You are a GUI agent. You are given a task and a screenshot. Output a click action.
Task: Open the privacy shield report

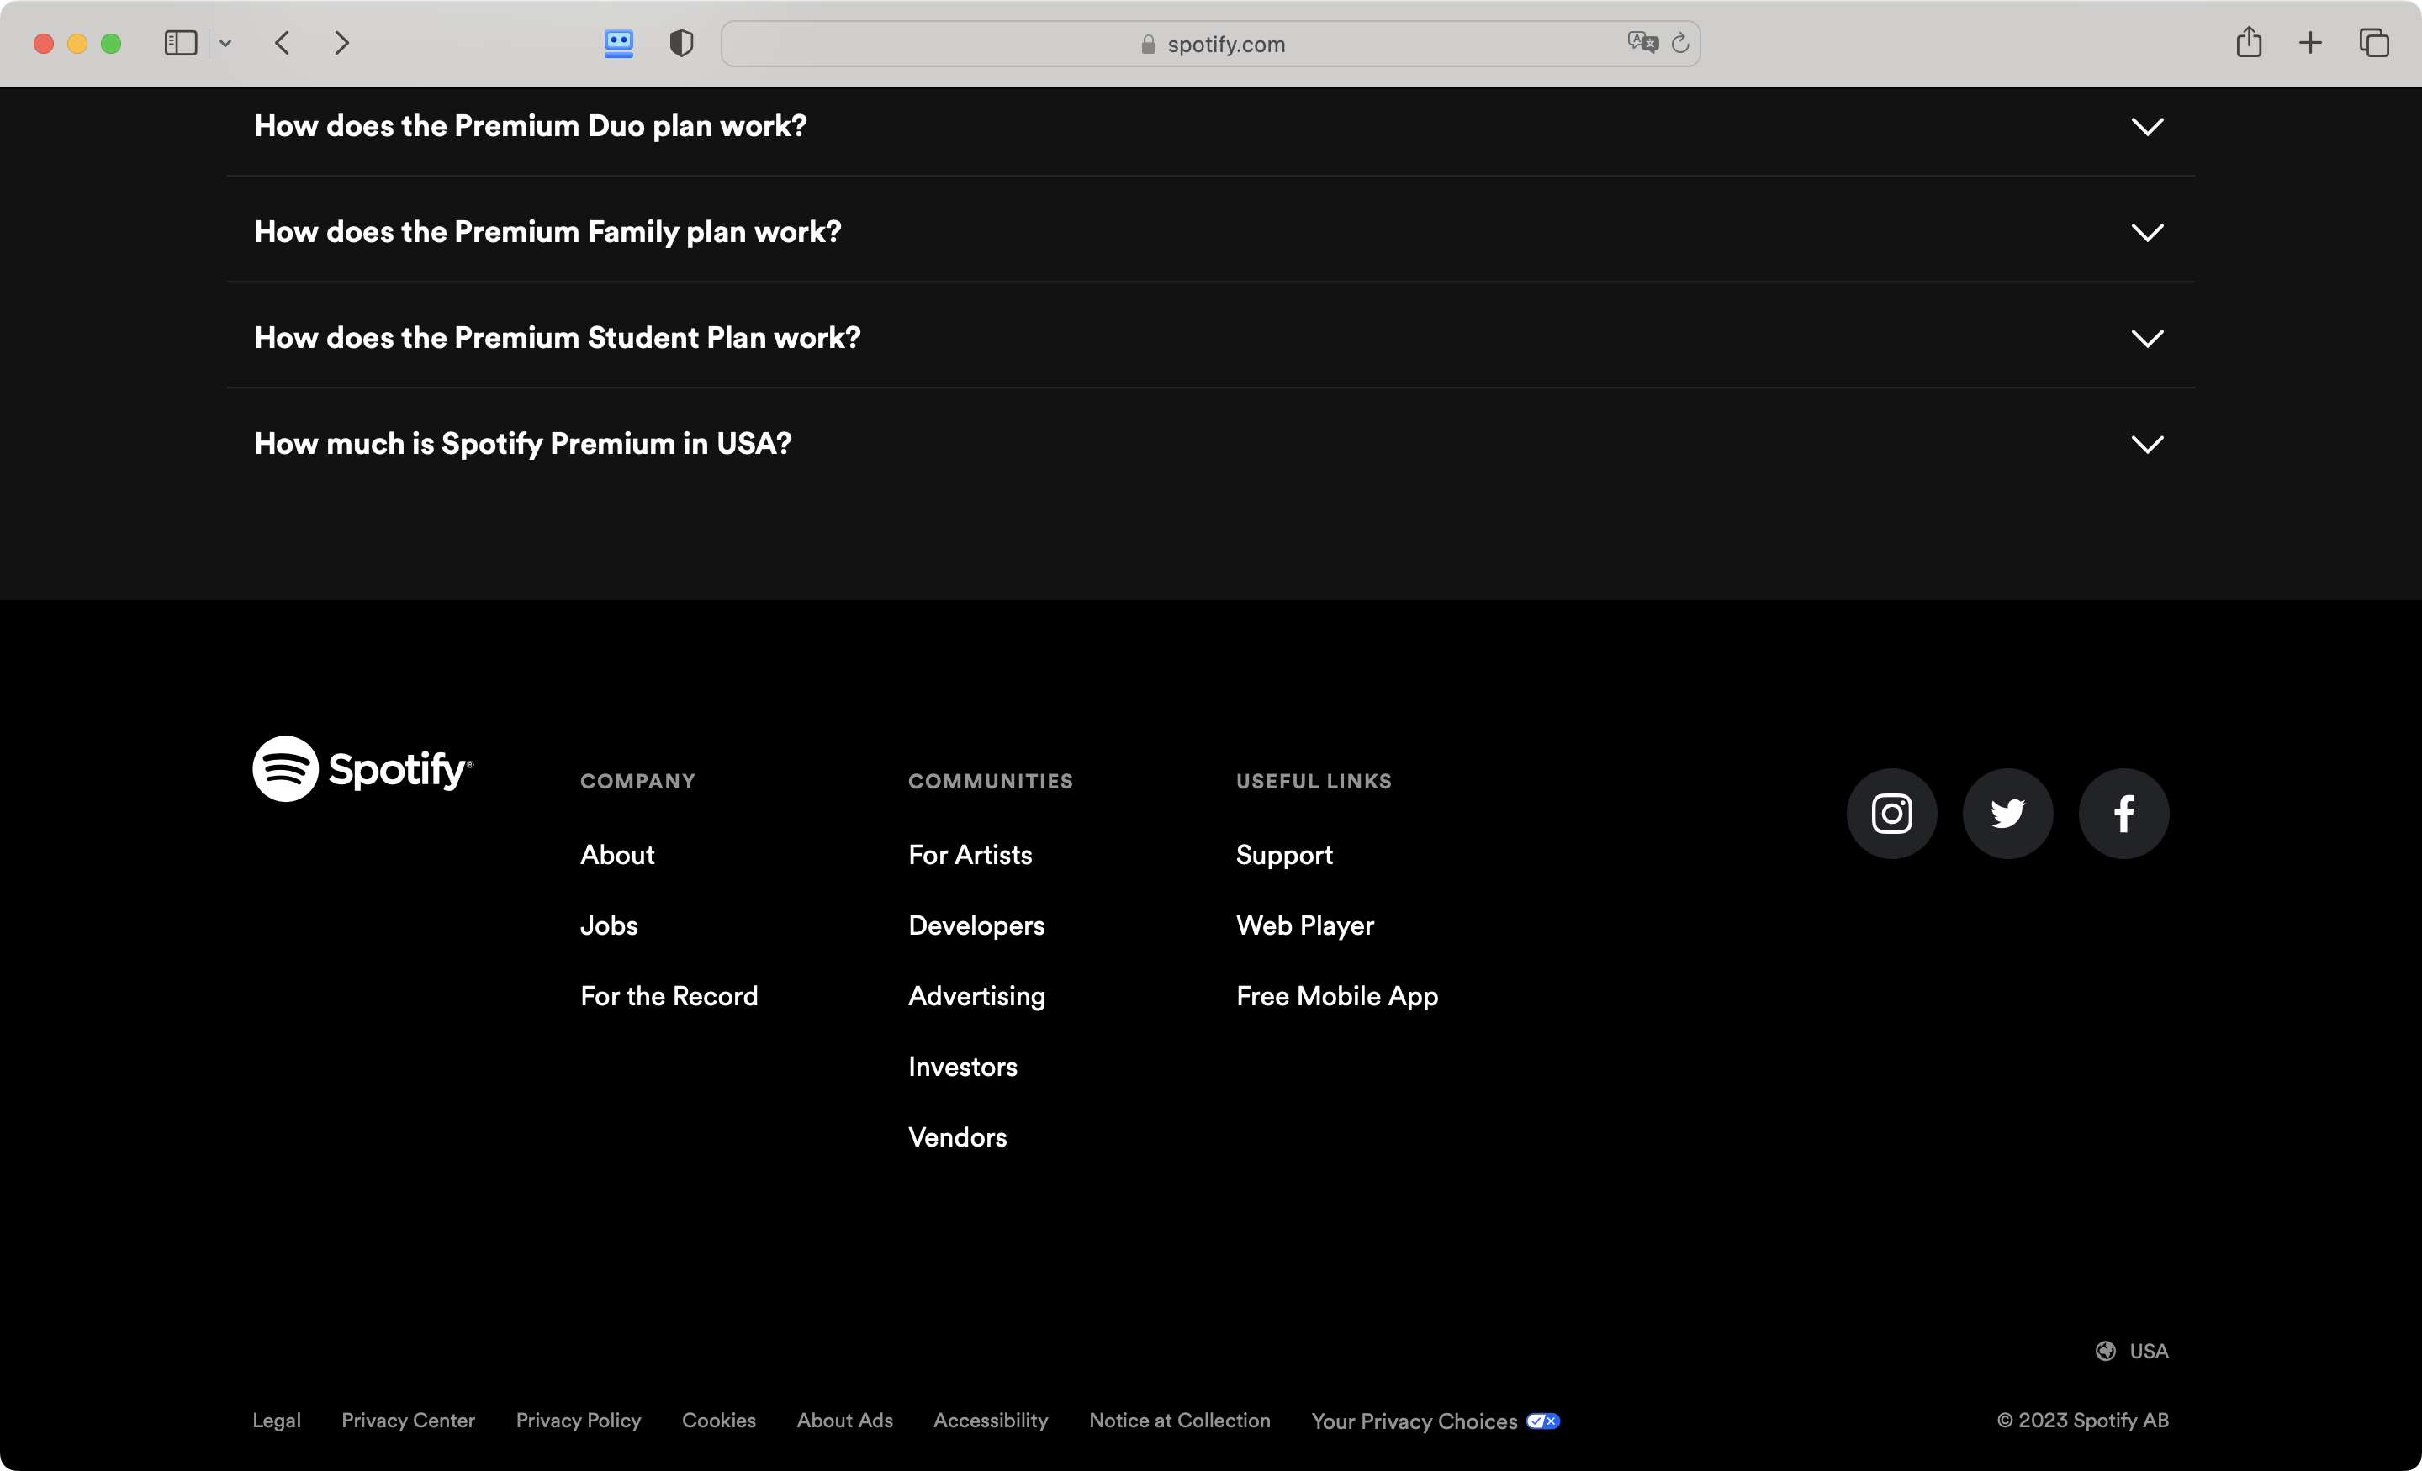click(x=681, y=43)
